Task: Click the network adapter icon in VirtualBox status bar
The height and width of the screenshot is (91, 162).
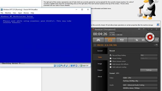Action: point(64,65)
